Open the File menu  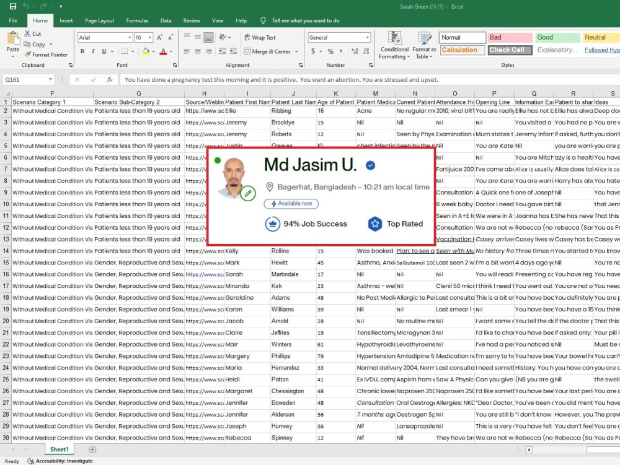13,20
